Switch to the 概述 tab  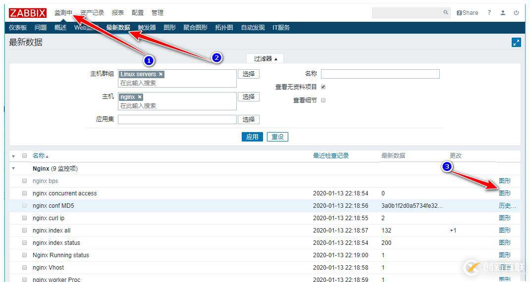tap(60, 28)
